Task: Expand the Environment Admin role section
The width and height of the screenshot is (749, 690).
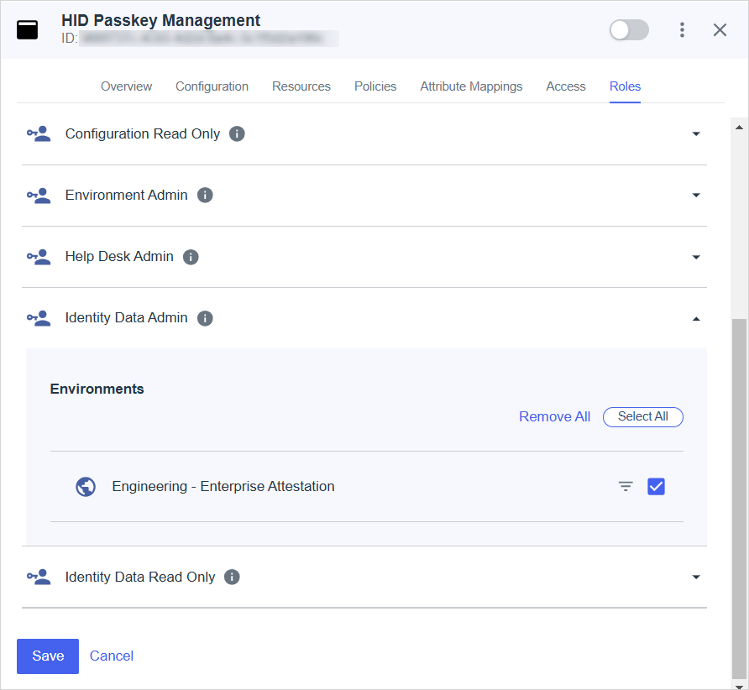Action: [695, 196]
